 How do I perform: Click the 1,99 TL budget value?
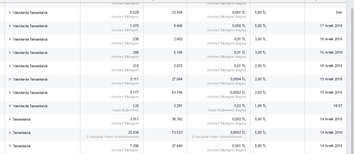click(x=260, y=106)
